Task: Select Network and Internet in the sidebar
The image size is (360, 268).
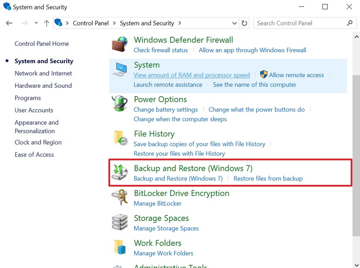Action: pyautogui.click(x=43, y=73)
